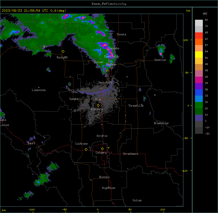Click the Sundre town label
The image size is (218, 213).
74,99
